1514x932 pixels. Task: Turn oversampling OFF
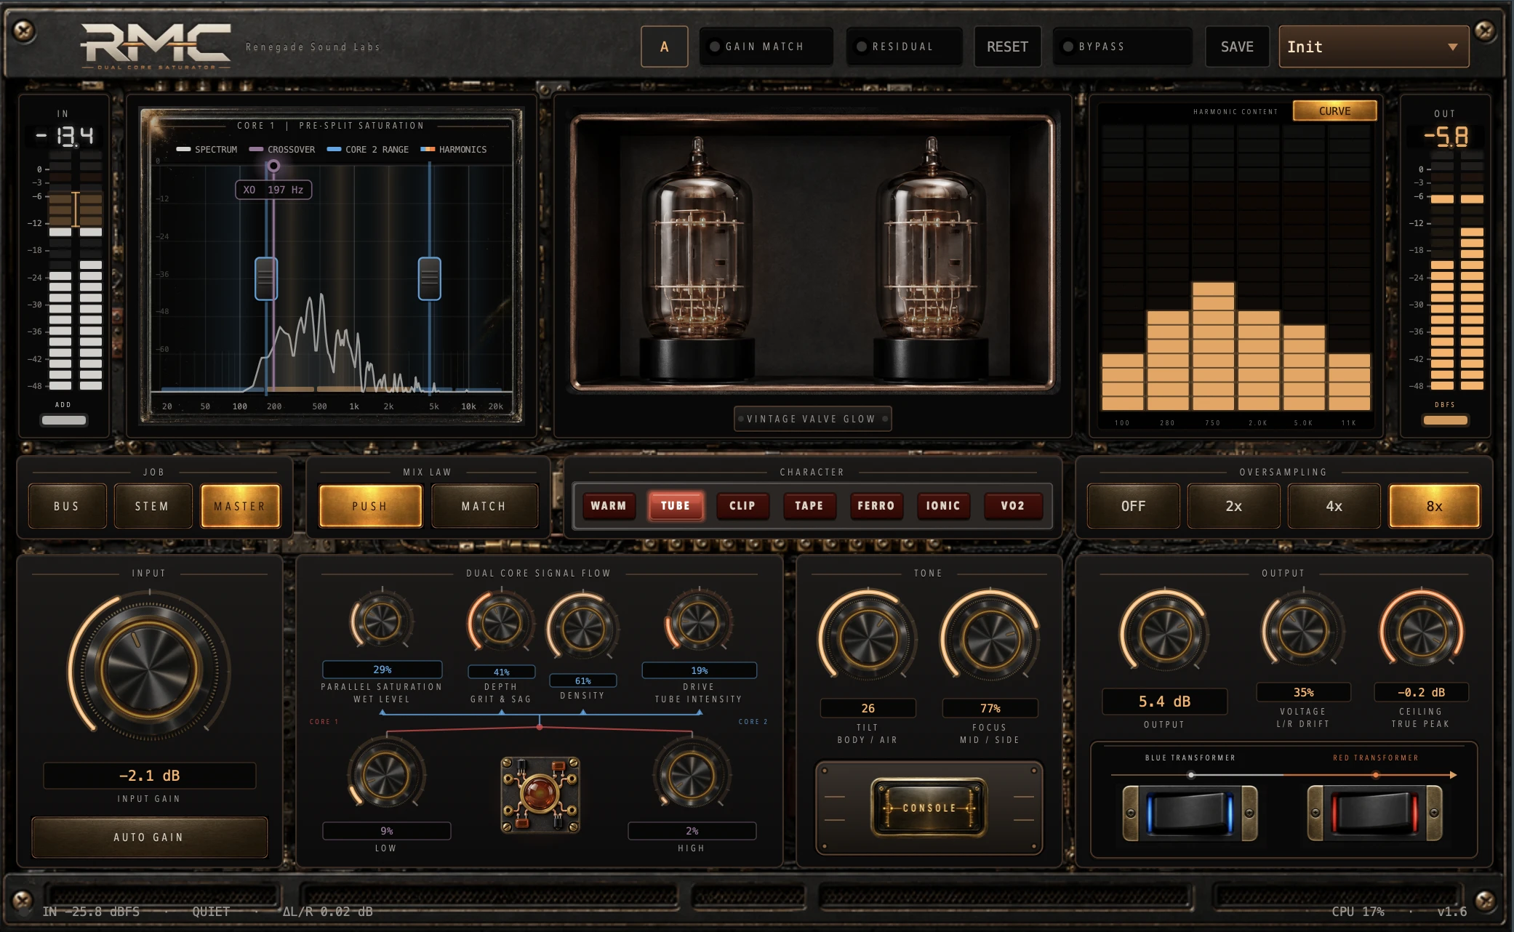pyautogui.click(x=1133, y=506)
